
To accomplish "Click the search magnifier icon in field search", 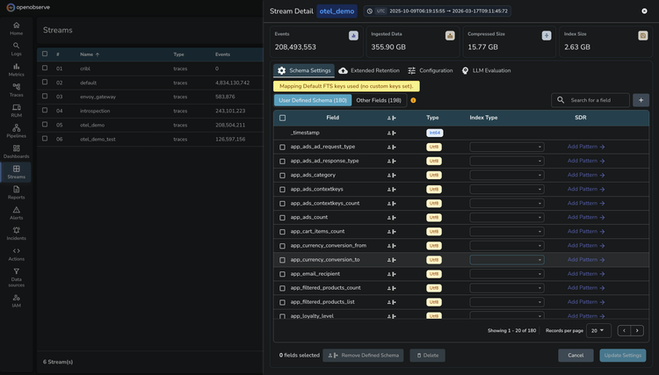I will coord(561,100).
